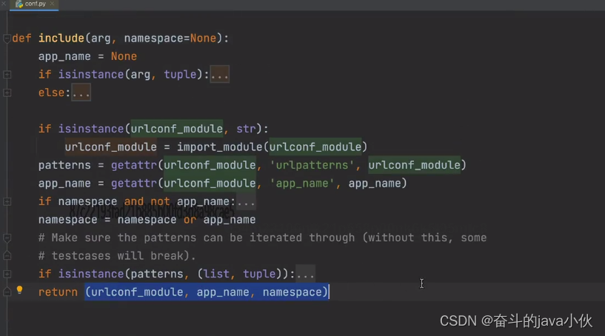This screenshot has width=605, height=336.
Task: Close the conf.py tab
Action: click(x=52, y=4)
